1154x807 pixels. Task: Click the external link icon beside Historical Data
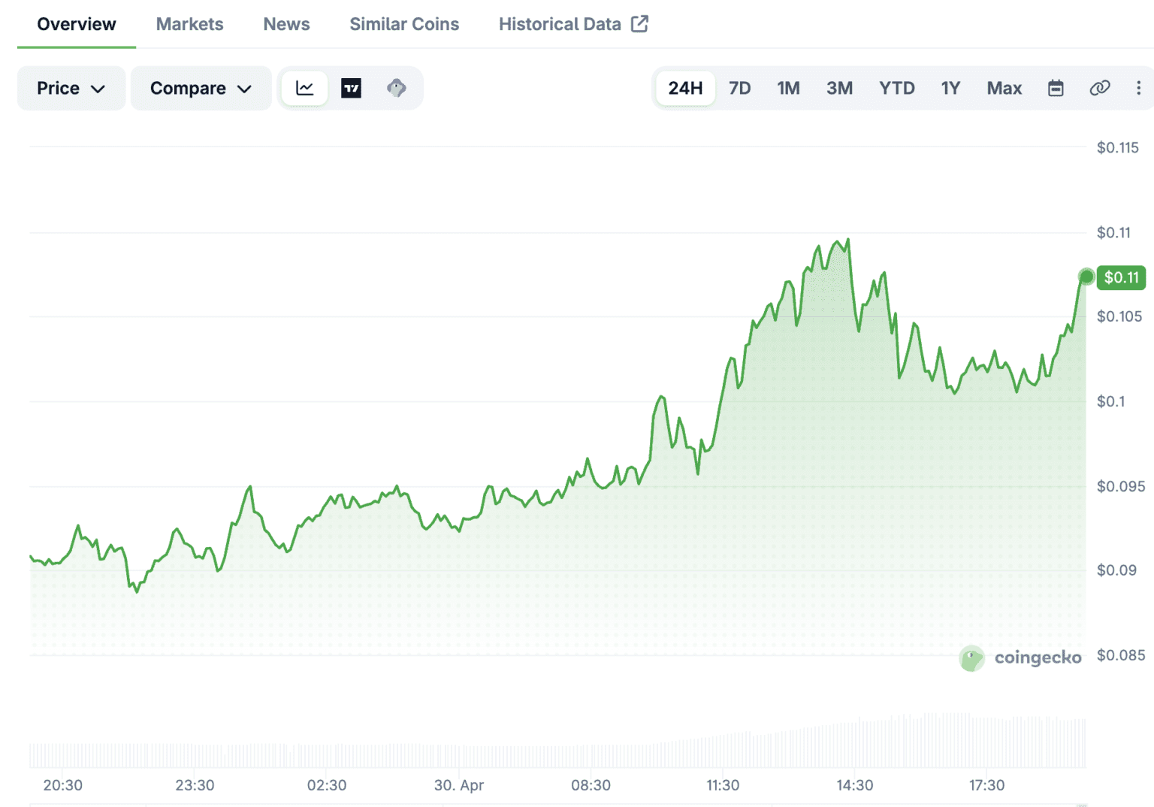point(639,24)
